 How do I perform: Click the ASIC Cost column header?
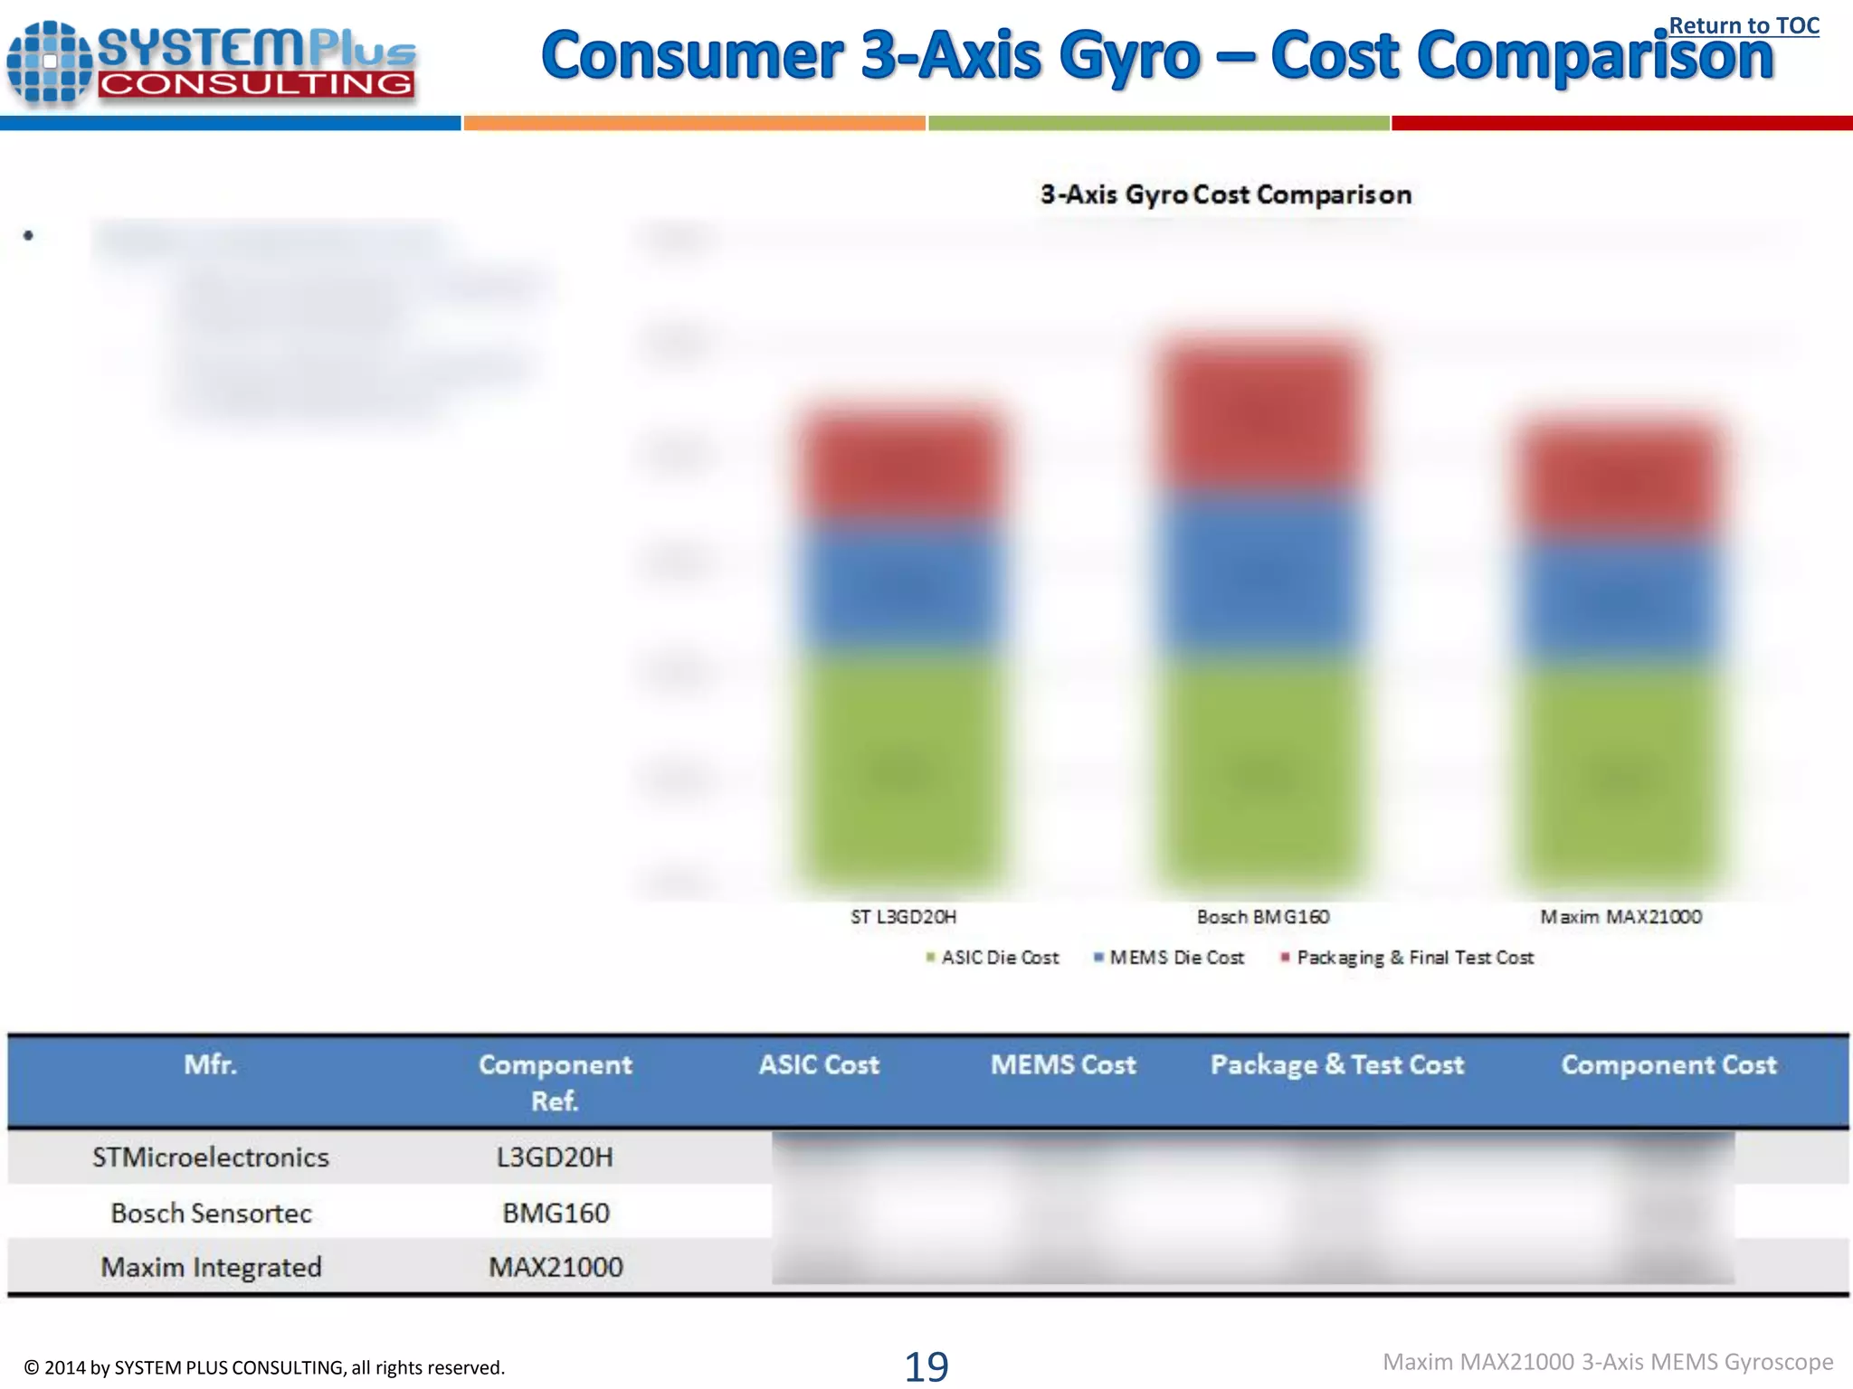[x=819, y=1064]
